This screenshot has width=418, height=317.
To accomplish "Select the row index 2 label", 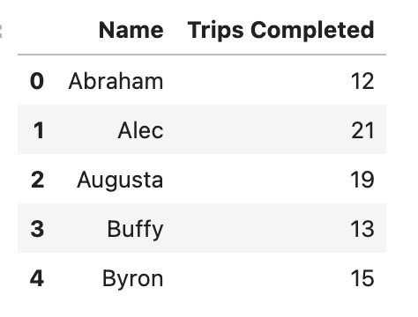I will pyautogui.click(x=37, y=180).
